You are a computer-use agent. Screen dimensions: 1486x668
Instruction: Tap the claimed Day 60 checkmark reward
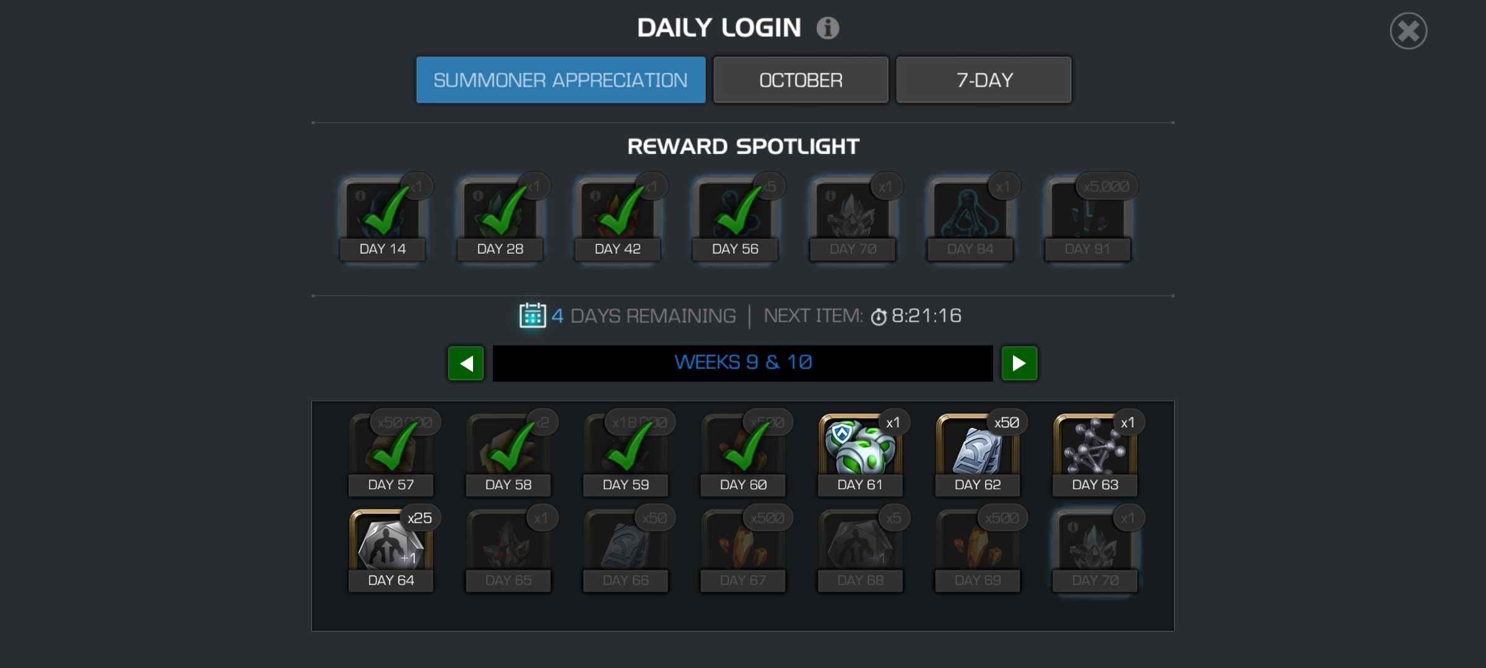(743, 453)
